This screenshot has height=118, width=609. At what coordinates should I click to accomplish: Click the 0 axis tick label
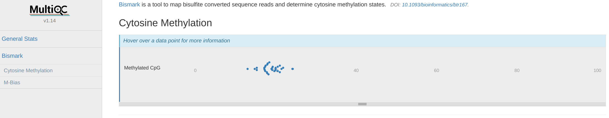[195, 71]
